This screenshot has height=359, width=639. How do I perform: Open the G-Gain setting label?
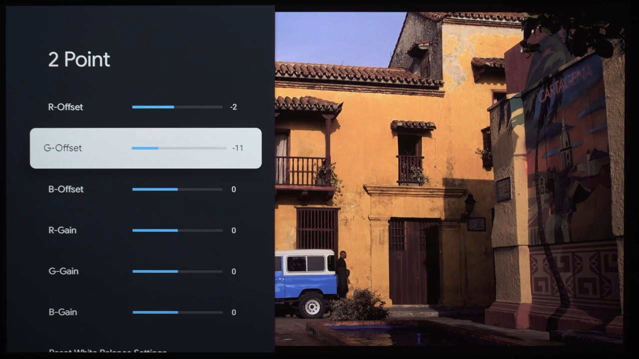point(63,271)
